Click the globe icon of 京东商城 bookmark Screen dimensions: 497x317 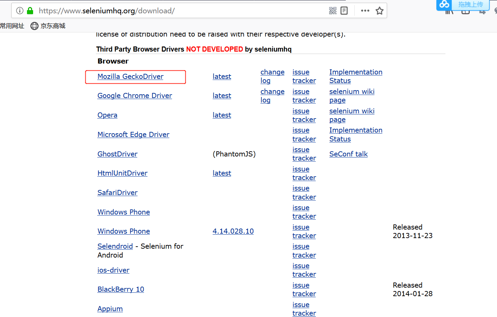(34, 26)
